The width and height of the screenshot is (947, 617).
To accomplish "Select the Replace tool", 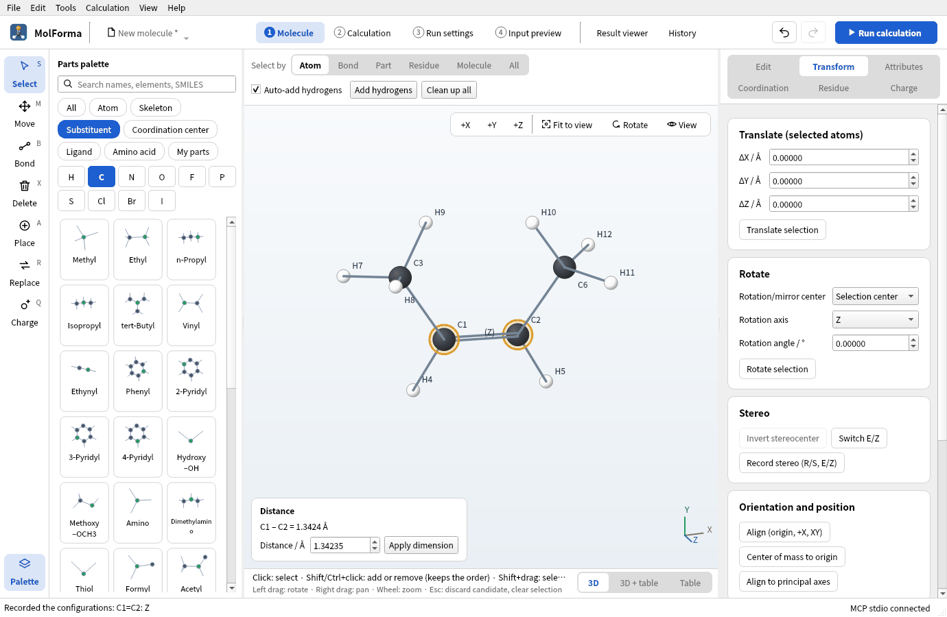I will tap(25, 273).
